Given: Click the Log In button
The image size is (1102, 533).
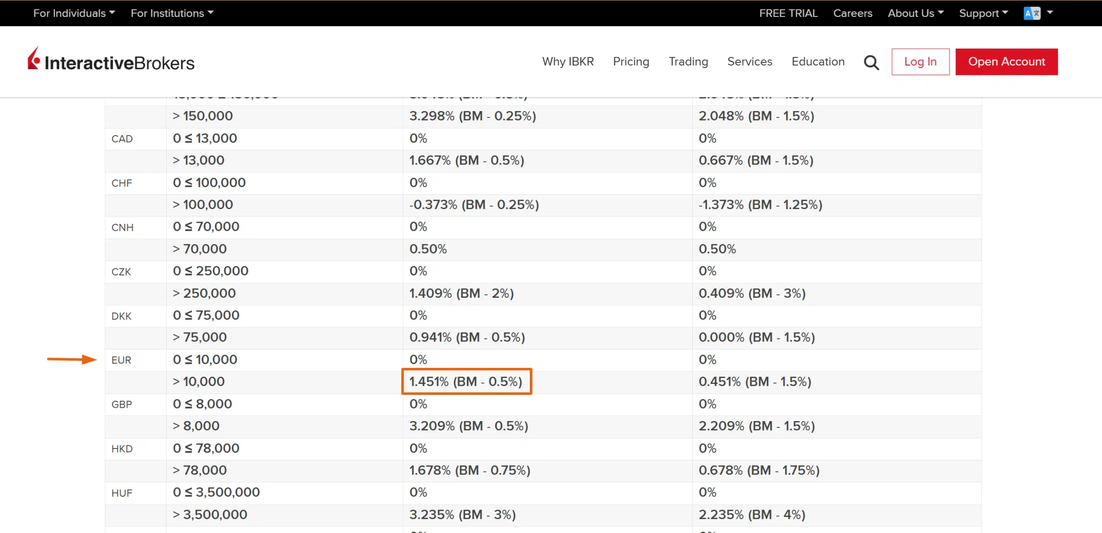Looking at the screenshot, I should (x=920, y=61).
